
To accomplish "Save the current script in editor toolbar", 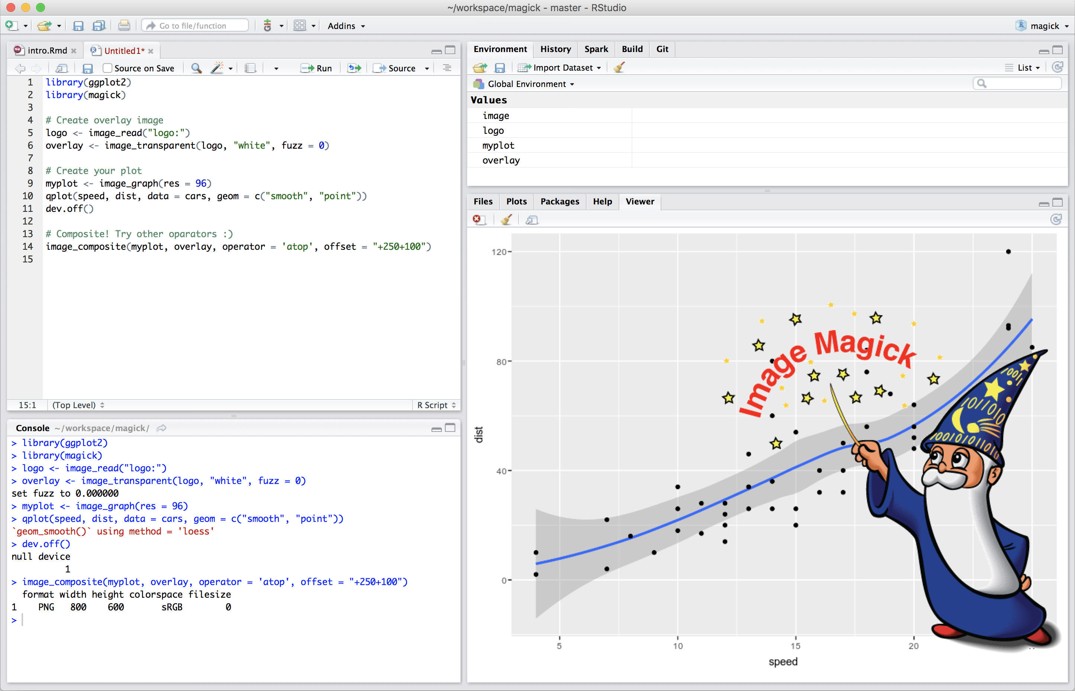I will (87, 68).
